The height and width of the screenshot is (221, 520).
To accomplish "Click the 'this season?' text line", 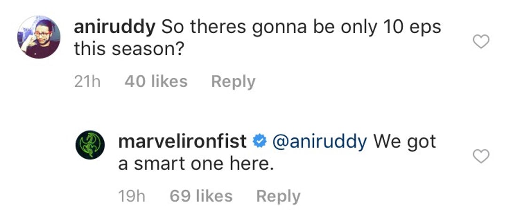I will [129, 50].
